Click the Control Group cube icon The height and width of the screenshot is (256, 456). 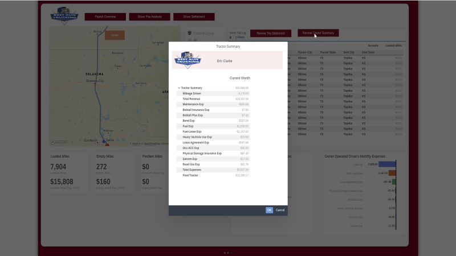[190, 33]
